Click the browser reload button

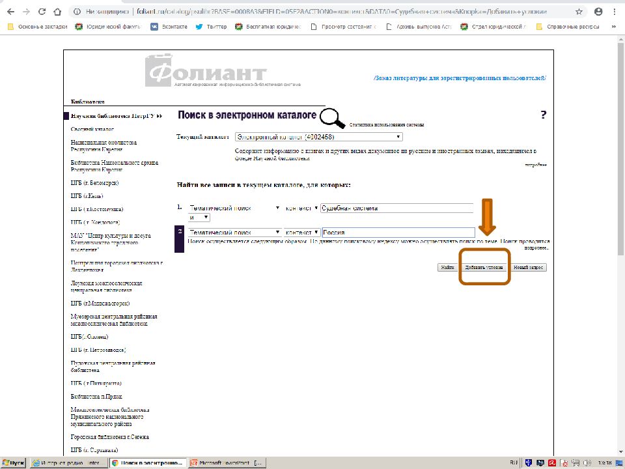[x=42, y=12]
